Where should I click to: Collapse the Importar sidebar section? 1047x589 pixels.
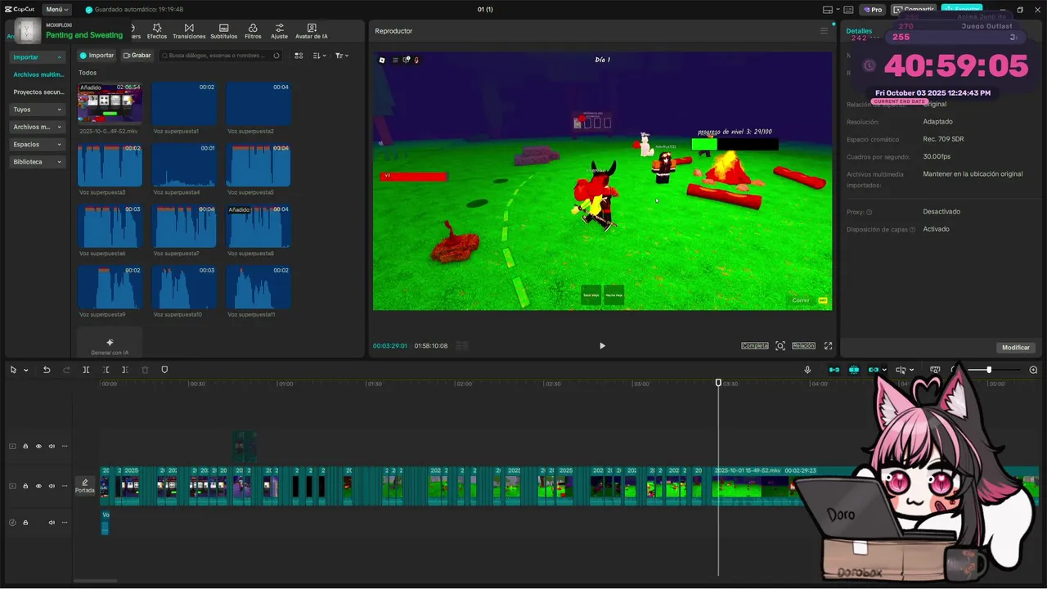[38, 57]
